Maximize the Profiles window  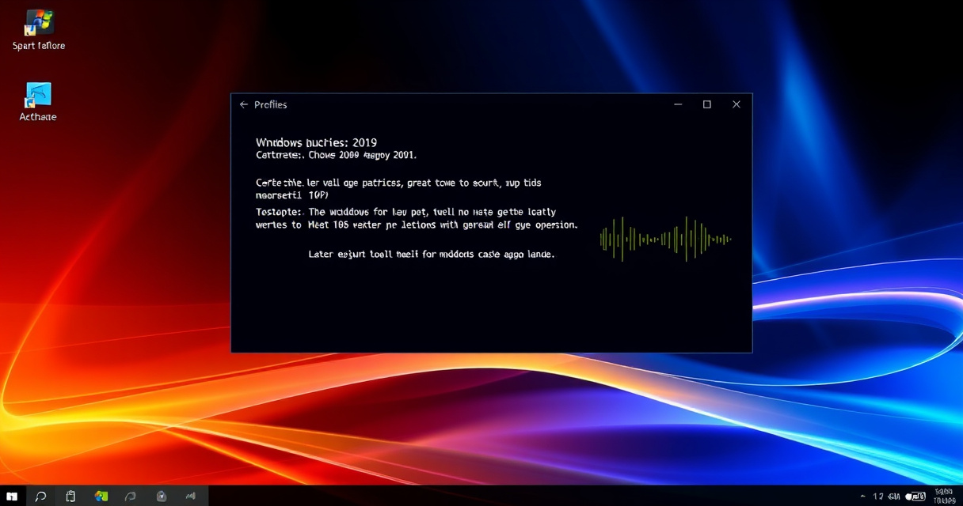707,104
